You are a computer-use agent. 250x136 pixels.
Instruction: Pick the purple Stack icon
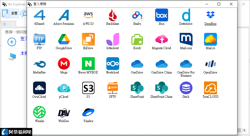pos(186,88)
